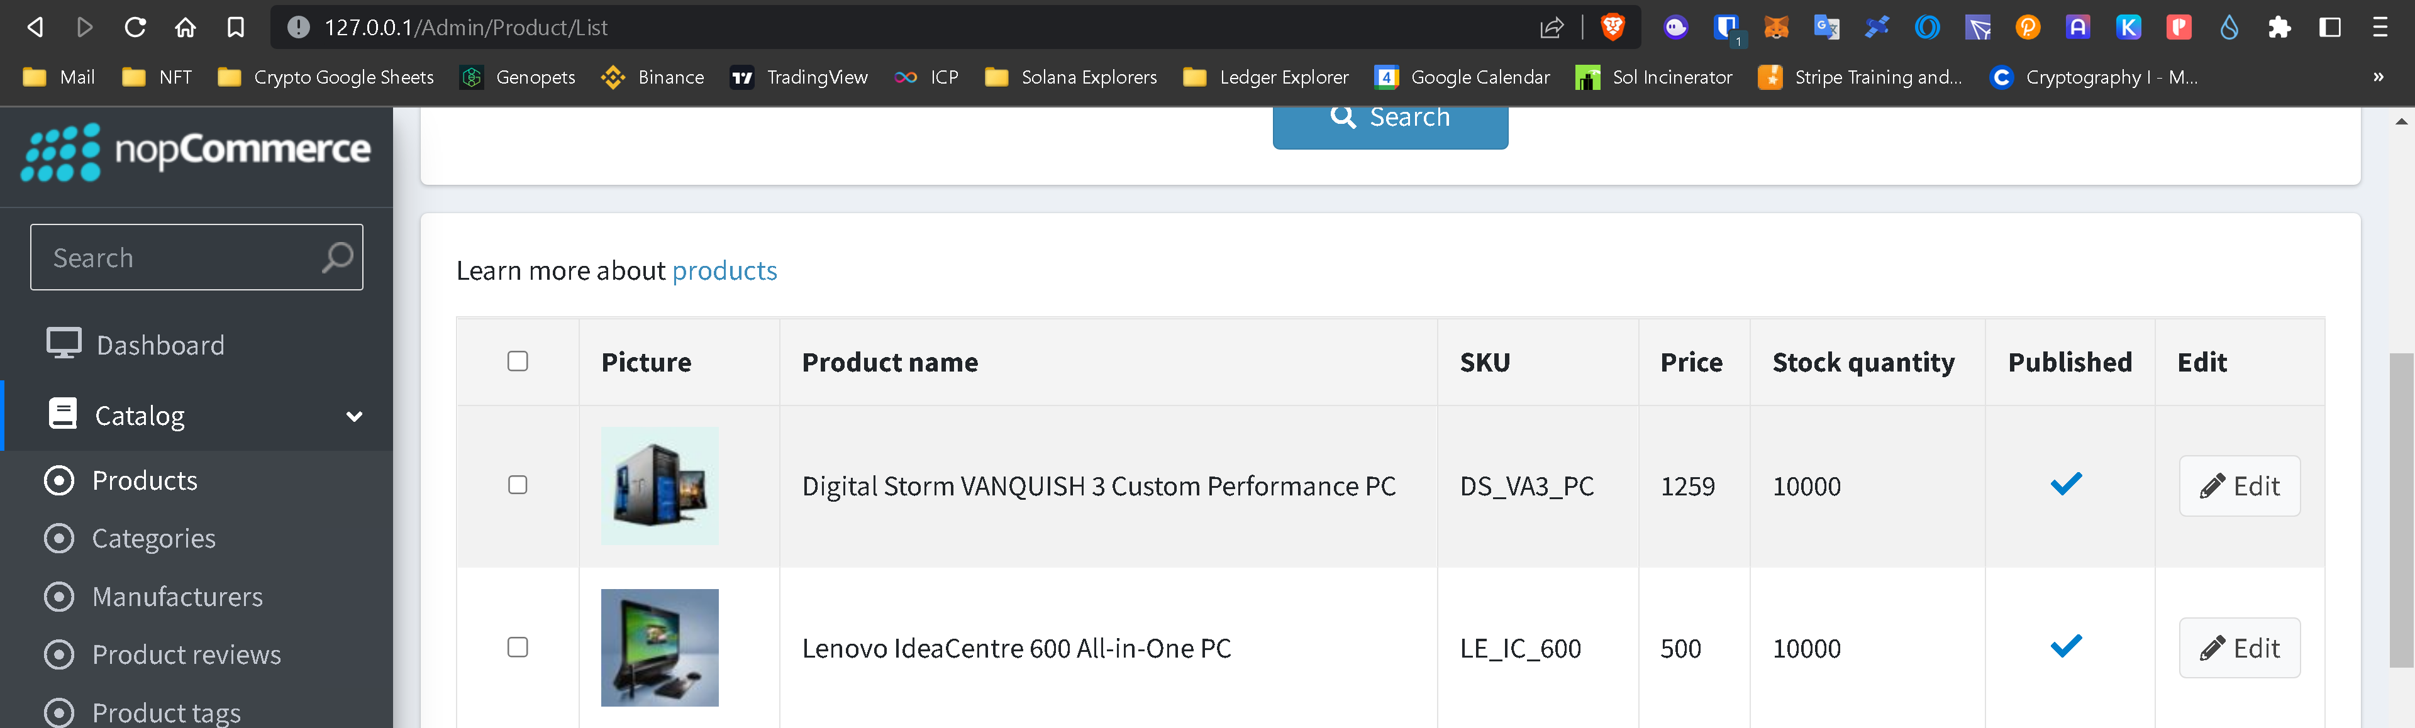This screenshot has width=2415, height=728.
Task: Open Crypto Google Sheets bookmark folder
Action: [x=326, y=77]
